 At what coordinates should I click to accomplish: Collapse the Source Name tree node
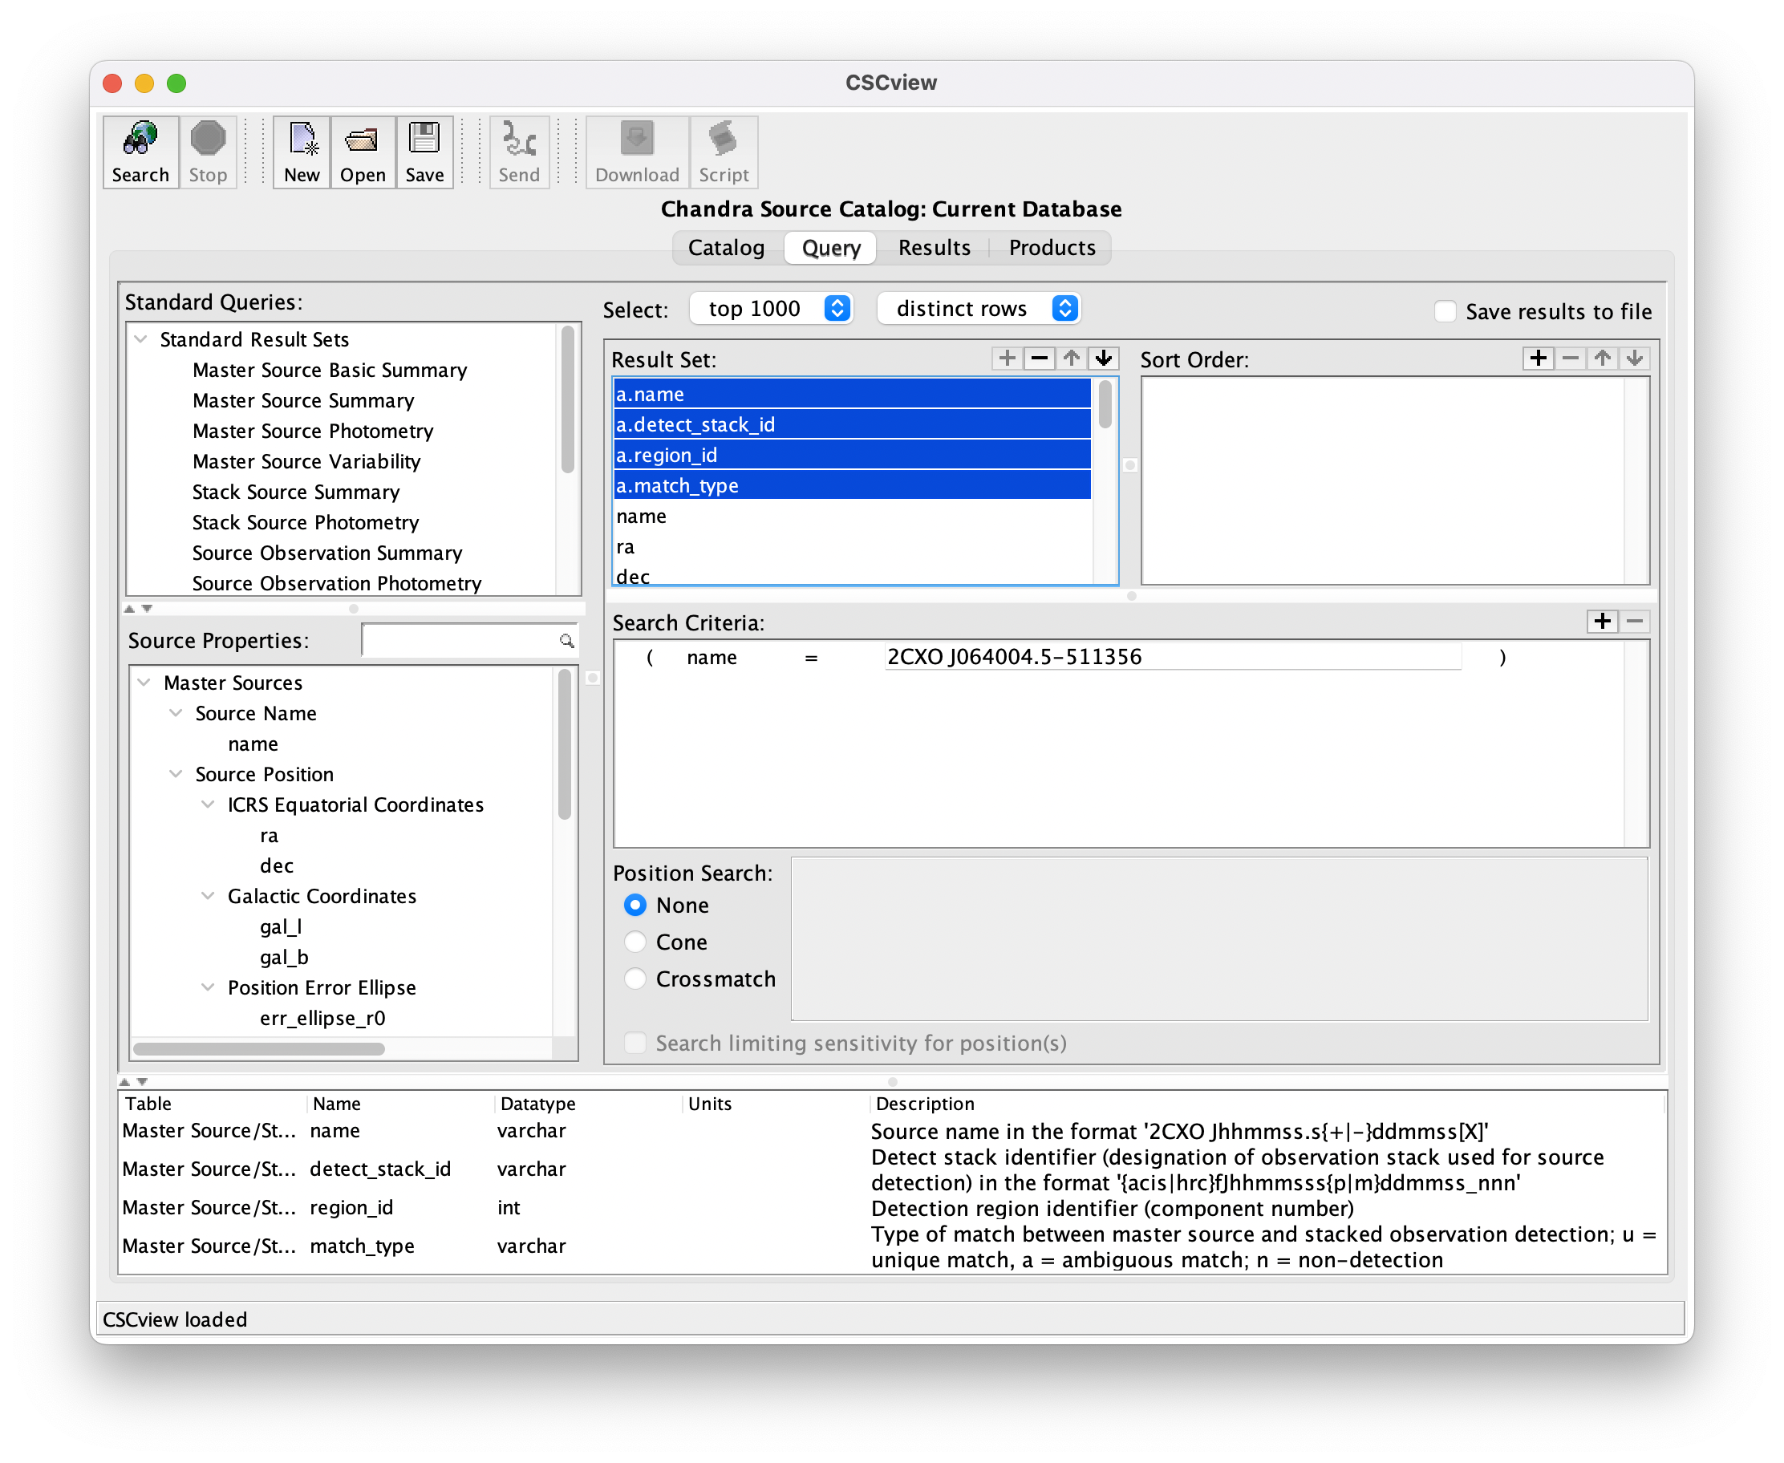[176, 712]
